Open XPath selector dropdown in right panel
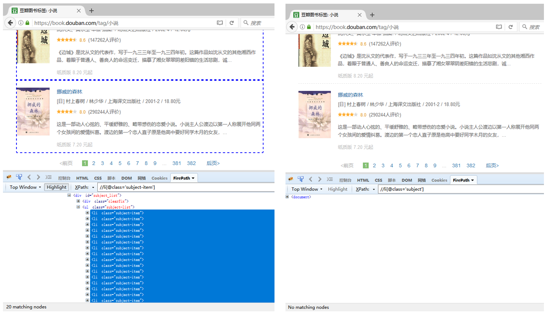Image resolution: width=549 pixels, height=316 pixels. 374,190
